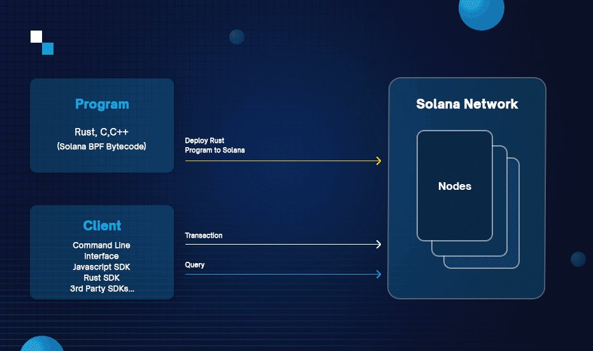The height and width of the screenshot is (351, 593).
Task: Click the blue Query arrowhead
Action: point(378,275)
